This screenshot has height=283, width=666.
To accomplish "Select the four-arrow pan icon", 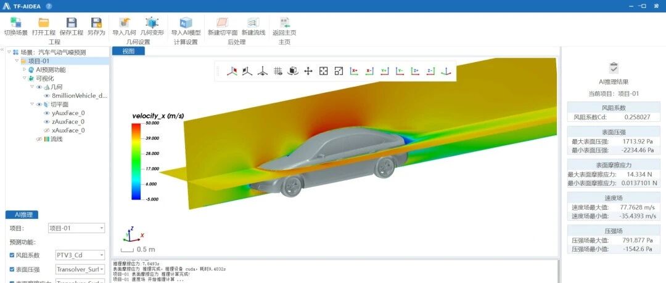I will pos(308,71).
